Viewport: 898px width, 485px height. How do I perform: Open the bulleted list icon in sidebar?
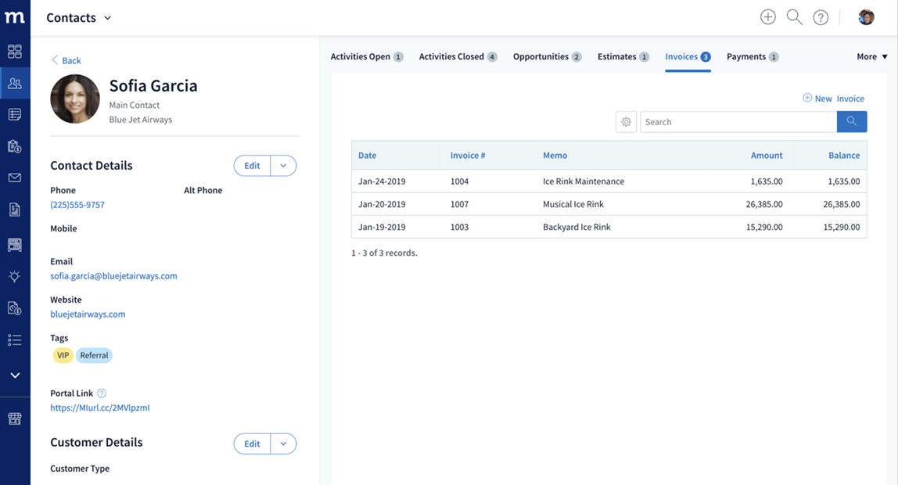point(15,339)
